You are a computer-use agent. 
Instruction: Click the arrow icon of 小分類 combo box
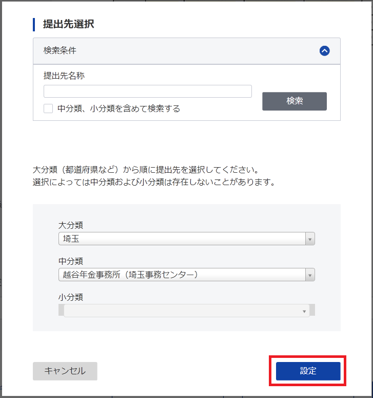(x=304, y=311)
